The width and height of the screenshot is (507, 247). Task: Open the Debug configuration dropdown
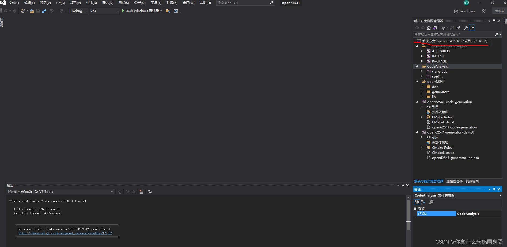coord(86,11)
